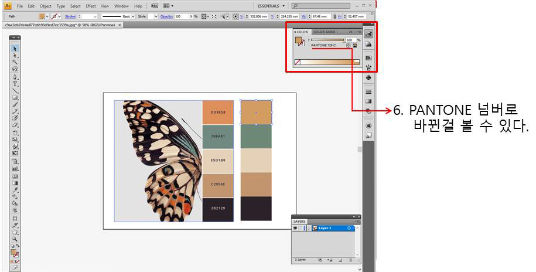Click the toolbox Fill and Stroke swatch
The width and height of the screenshot is (536, 272).
point(15,253)
